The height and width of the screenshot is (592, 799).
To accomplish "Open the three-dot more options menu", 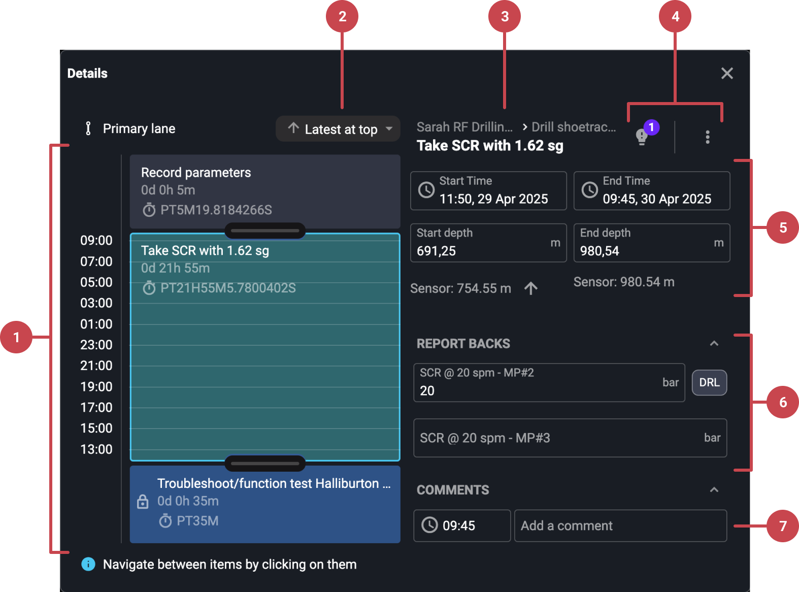I will tap(707, 137).
